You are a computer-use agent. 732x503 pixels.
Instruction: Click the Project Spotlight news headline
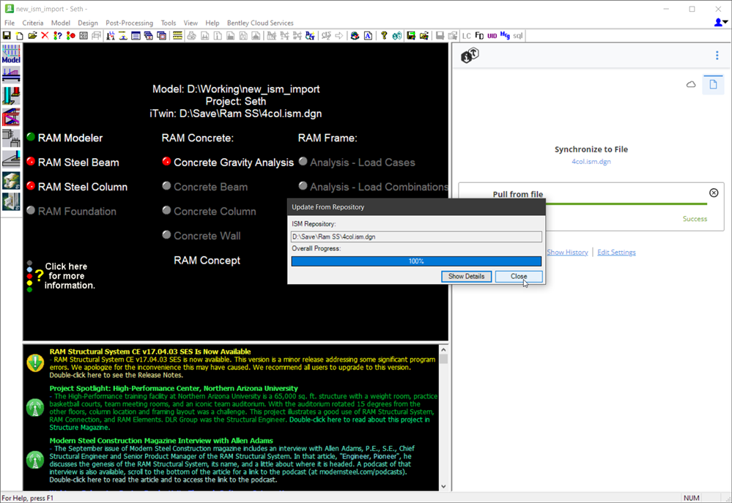(174, 388)
